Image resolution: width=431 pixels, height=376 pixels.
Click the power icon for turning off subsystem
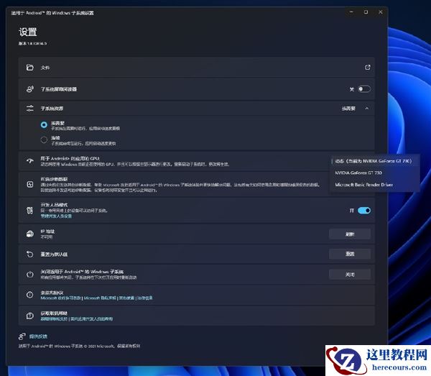(x=29, y=274)
